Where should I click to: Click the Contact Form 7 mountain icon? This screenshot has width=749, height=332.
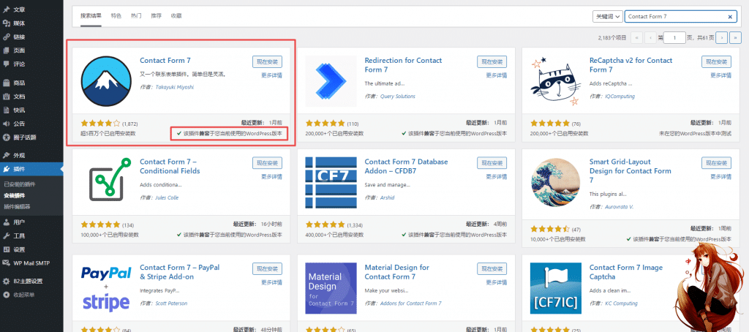pos(106,80)
